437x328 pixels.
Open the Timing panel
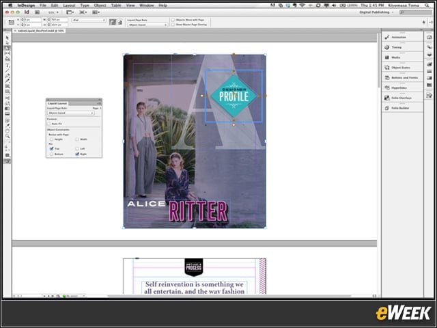[x=402, y=47]
